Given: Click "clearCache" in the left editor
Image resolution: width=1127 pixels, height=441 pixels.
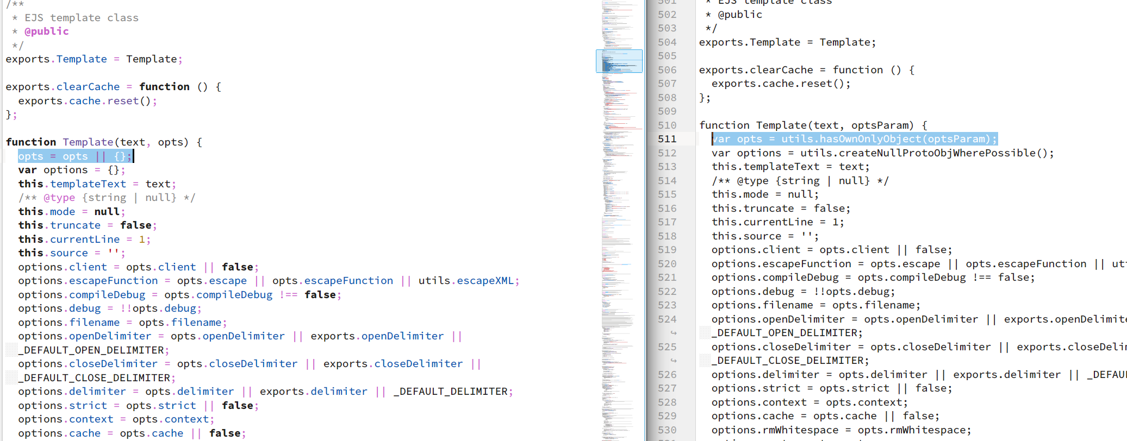Looking at the screenshot, I should tap(88, 87).
